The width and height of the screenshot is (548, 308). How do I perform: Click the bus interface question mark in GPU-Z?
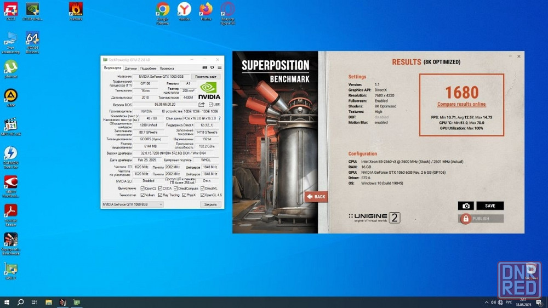click(x=220, y=118)
